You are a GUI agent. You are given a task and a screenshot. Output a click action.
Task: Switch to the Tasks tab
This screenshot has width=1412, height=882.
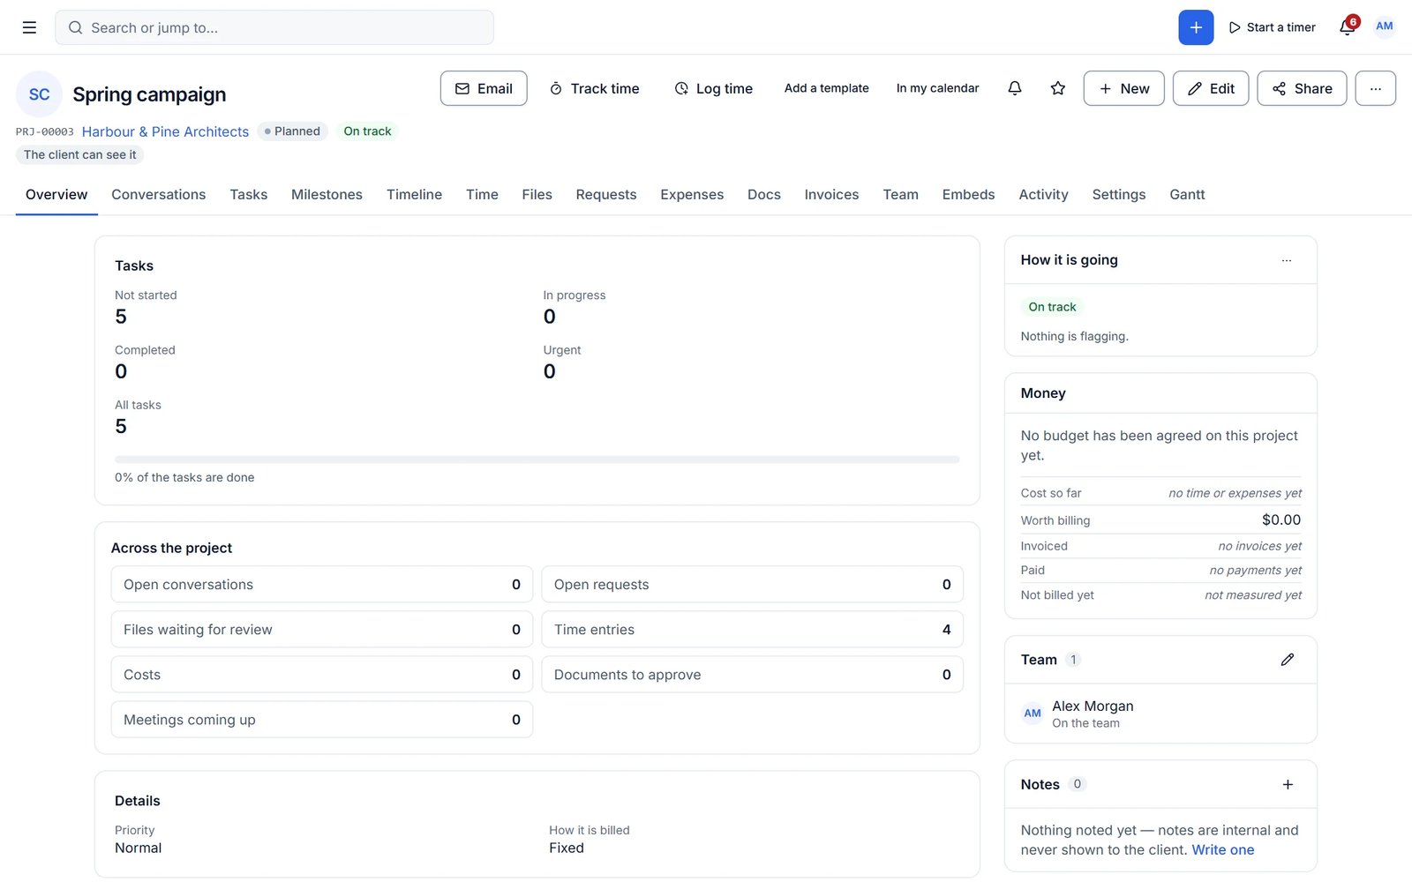coord(249,195)
